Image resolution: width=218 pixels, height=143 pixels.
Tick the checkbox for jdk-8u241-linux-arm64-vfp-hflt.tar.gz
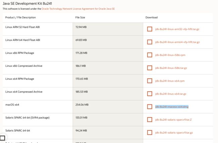(x=150, y=42)
